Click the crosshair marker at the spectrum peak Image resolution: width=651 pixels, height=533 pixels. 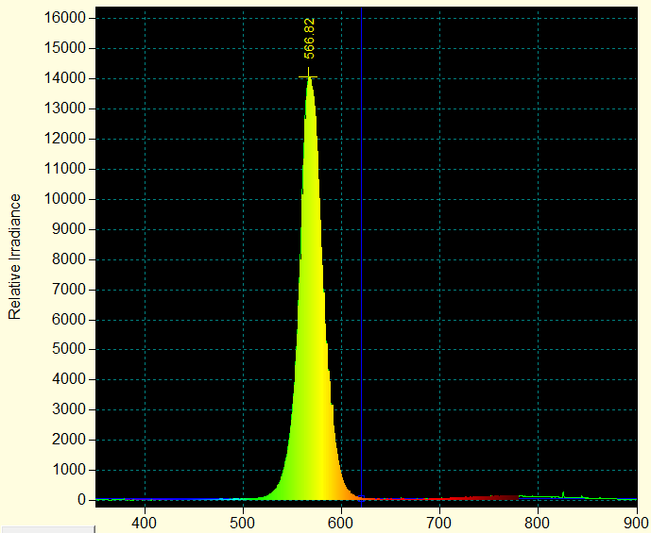pos(308,77)
